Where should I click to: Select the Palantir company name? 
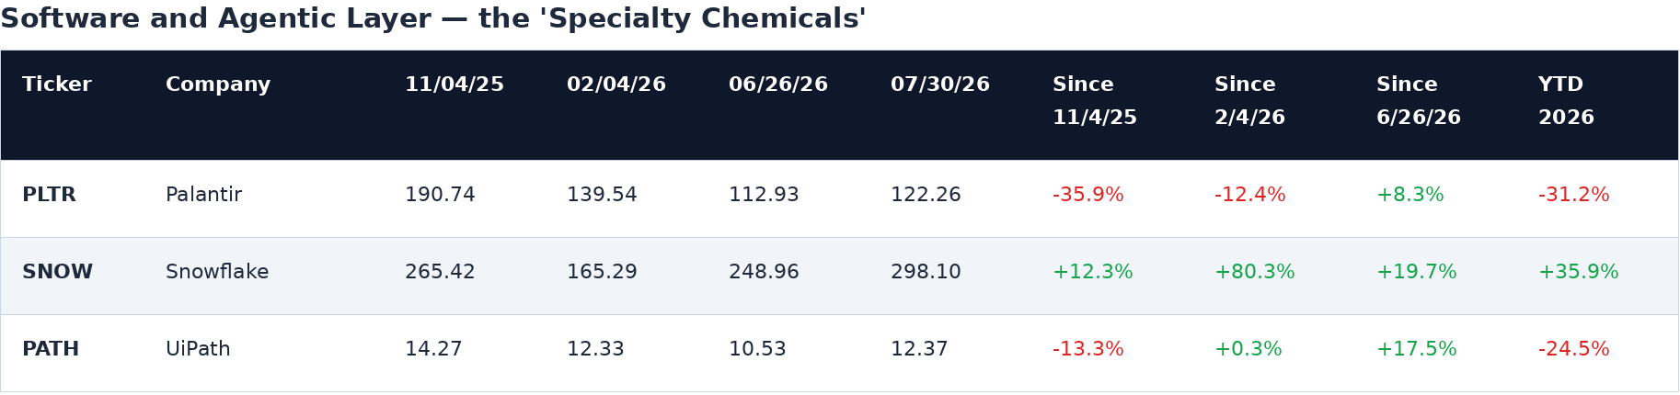point(203,196)
